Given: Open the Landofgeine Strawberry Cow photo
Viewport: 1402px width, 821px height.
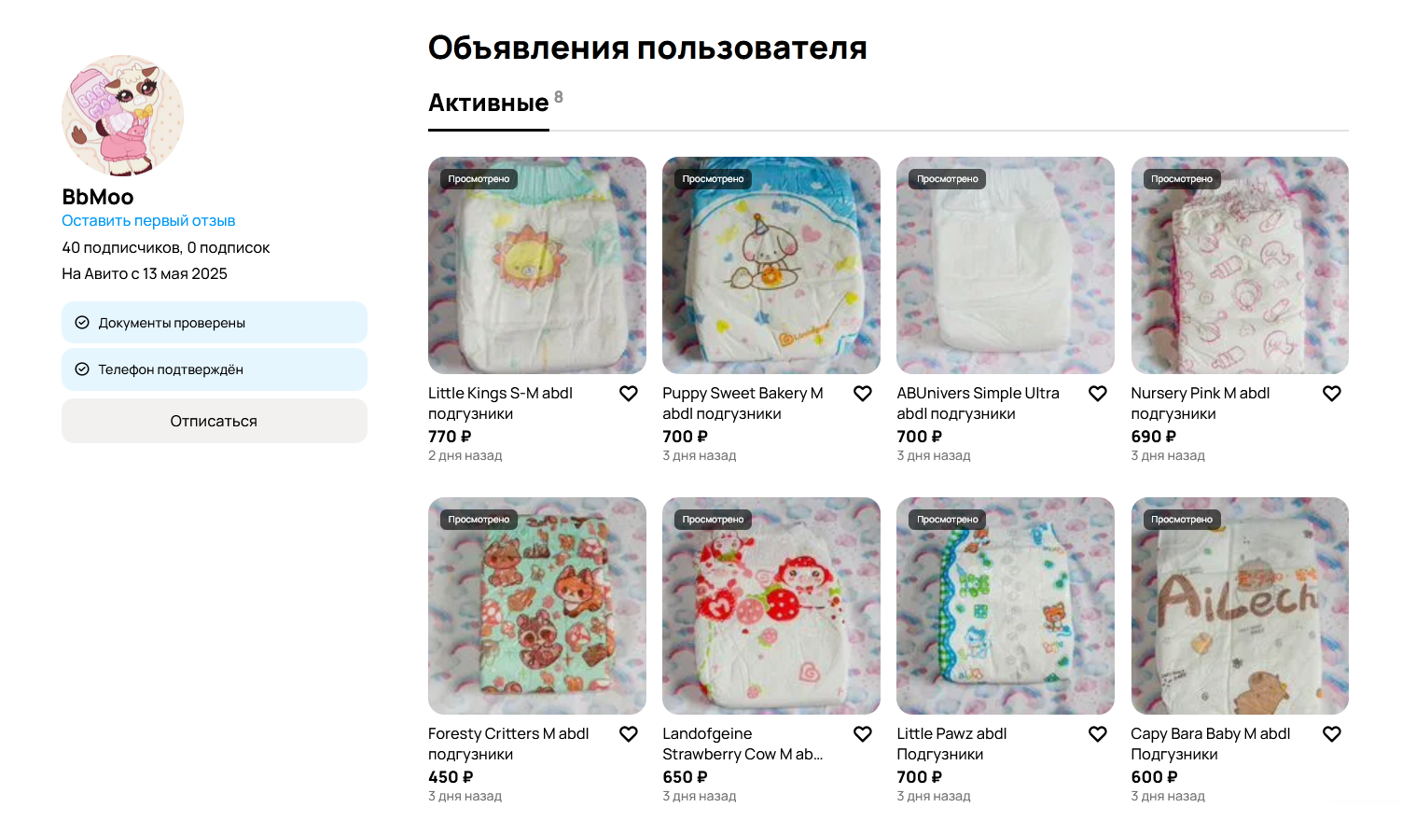Looking at the screenshot, I should click(771, 605).
